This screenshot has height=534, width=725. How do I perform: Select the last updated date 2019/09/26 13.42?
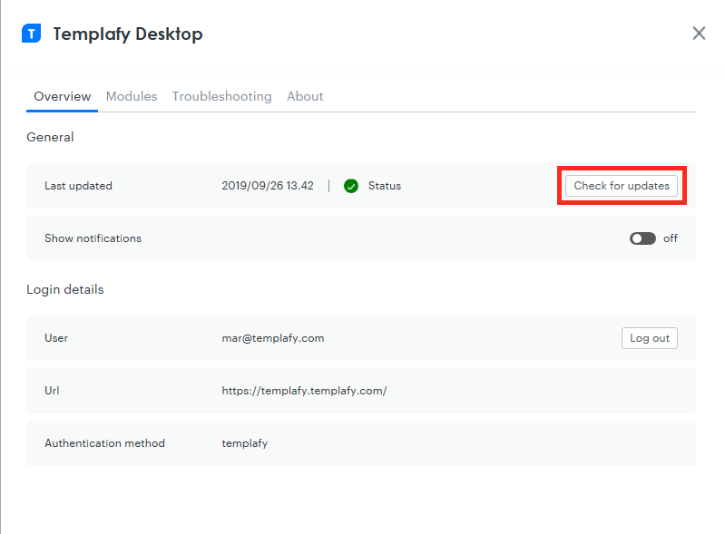(268, 186)
